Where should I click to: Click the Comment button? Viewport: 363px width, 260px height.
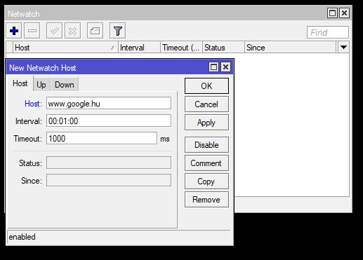coord(206,163)
